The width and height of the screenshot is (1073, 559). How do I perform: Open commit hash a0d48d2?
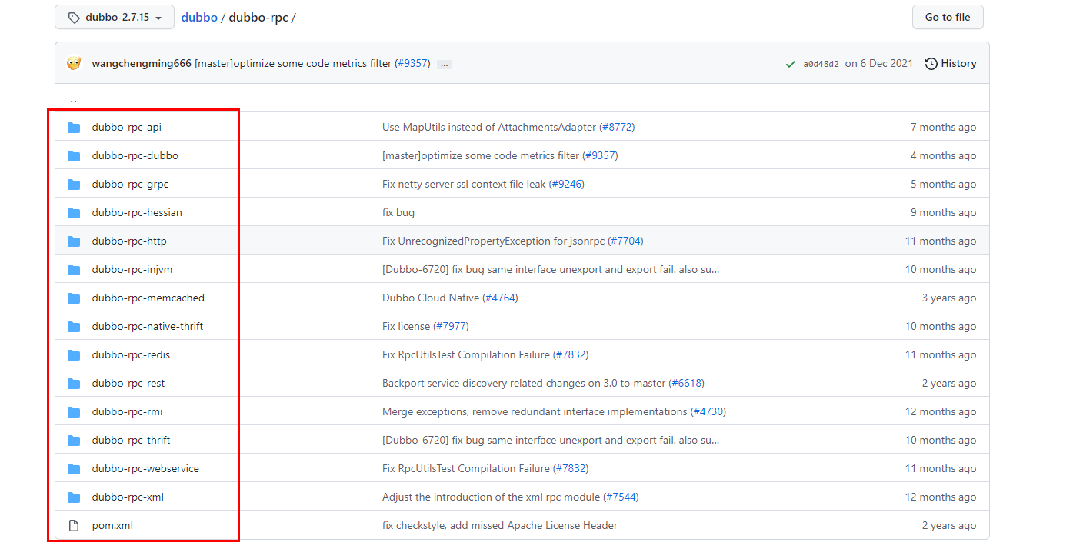pos(821,64)
